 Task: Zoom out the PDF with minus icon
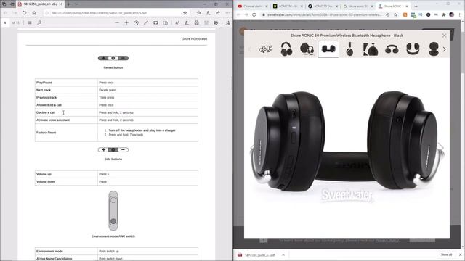pos(117,22)
